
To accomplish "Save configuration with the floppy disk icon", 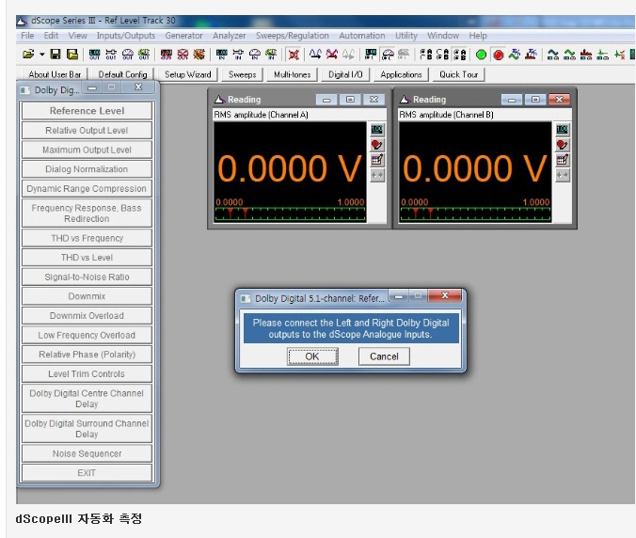I will point(56,54).
